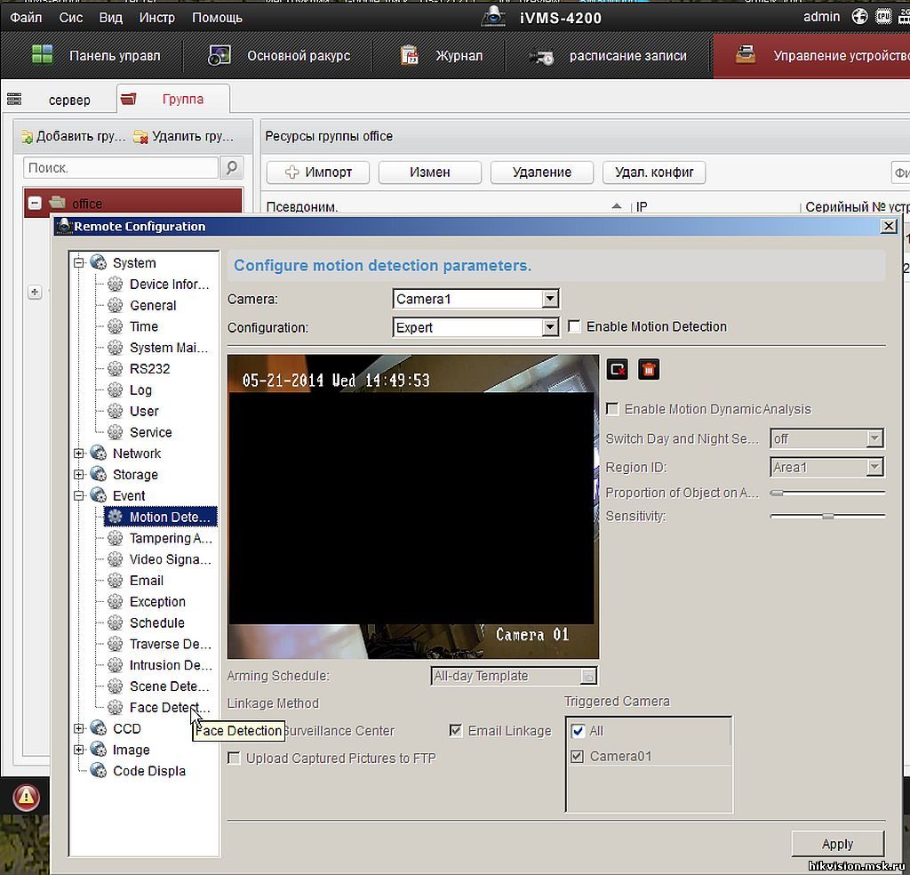Toggle Upload Captured Pictures to FTP checkbox
This screenshot has height=875, width=910.
[234, 758]
